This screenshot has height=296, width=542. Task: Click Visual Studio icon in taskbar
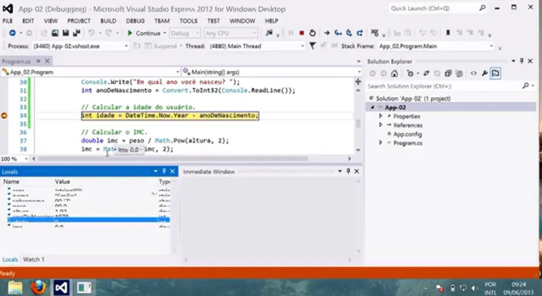tap(61, 288)
